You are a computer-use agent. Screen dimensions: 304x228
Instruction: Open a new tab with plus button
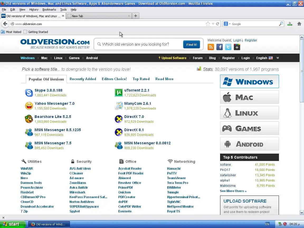tap(136, 16)
